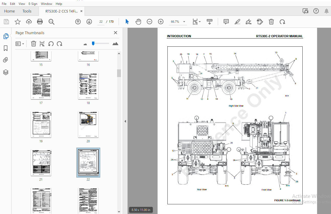The width and height of the screenshot is (331, 214).
Task: Select page 18 thumbnail
Action: [88, 86]
